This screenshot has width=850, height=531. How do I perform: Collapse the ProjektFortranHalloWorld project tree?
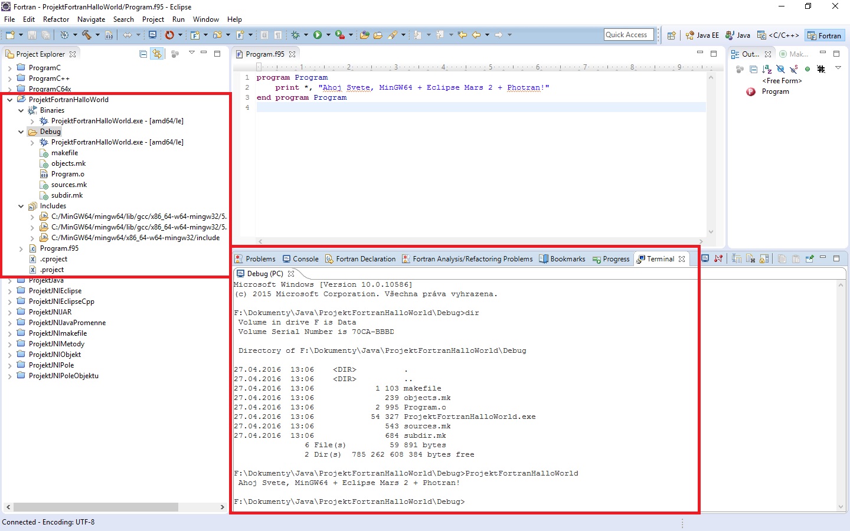point(10,100)
